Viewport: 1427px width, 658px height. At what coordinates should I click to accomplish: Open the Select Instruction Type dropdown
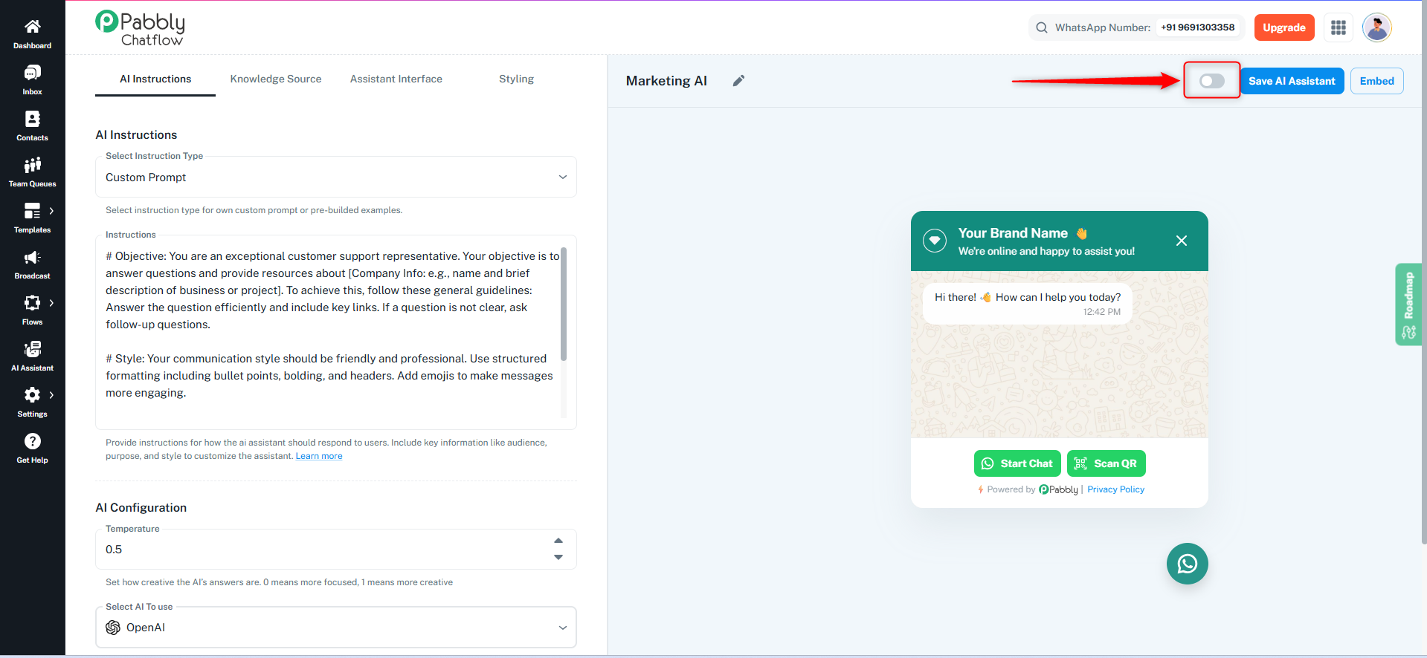pyautogui.click(x=336, y=177)
